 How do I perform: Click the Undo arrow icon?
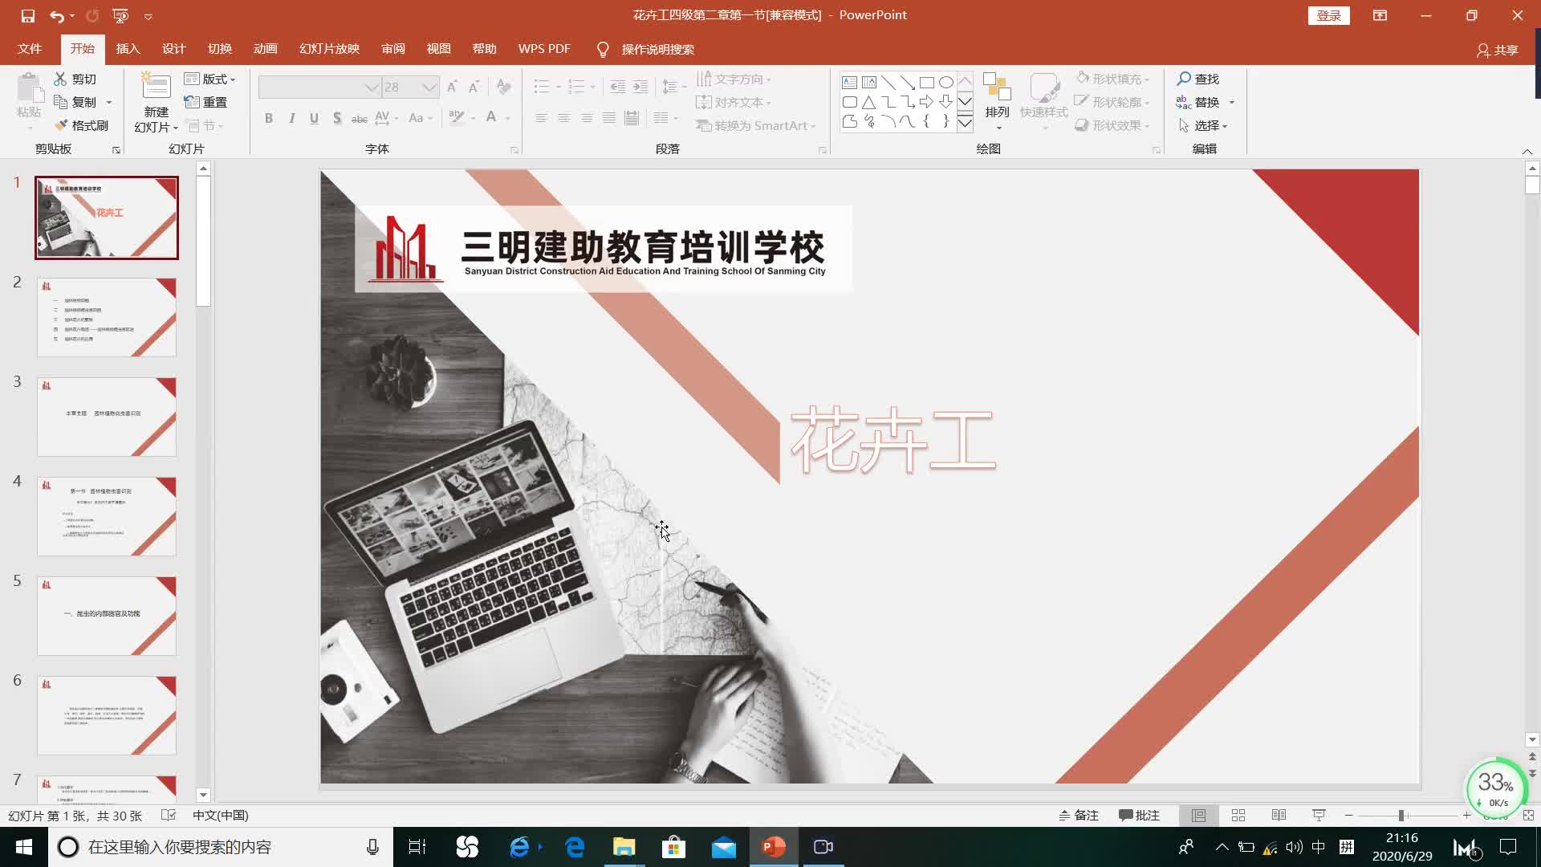[56, 16]
